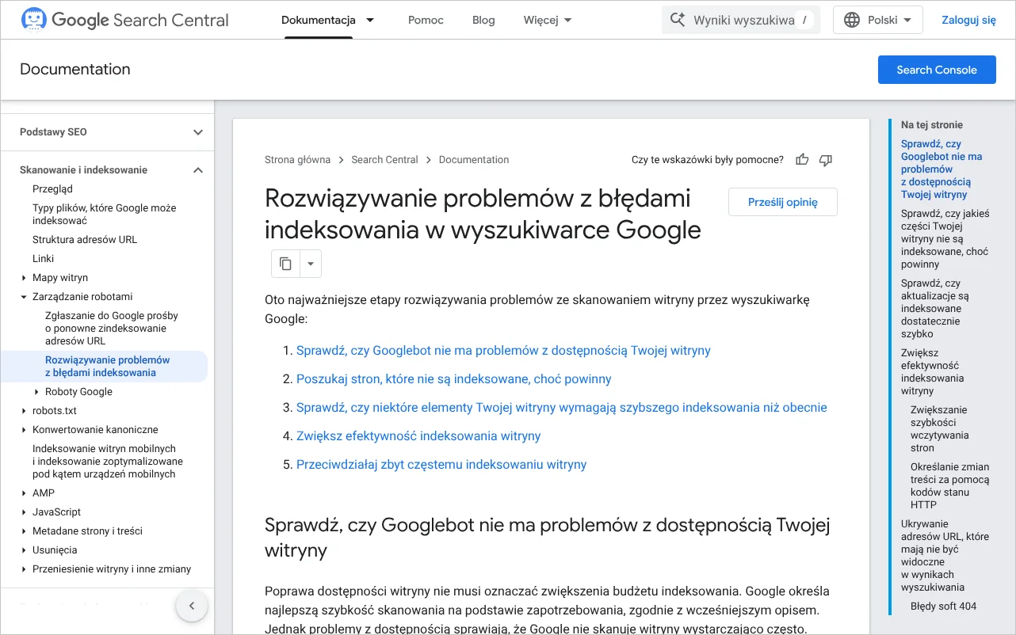The height and width of the screenshot is (635, 1016).
Task: Jump to Błędy soft 404 section
Action: [x=944, y=606]
